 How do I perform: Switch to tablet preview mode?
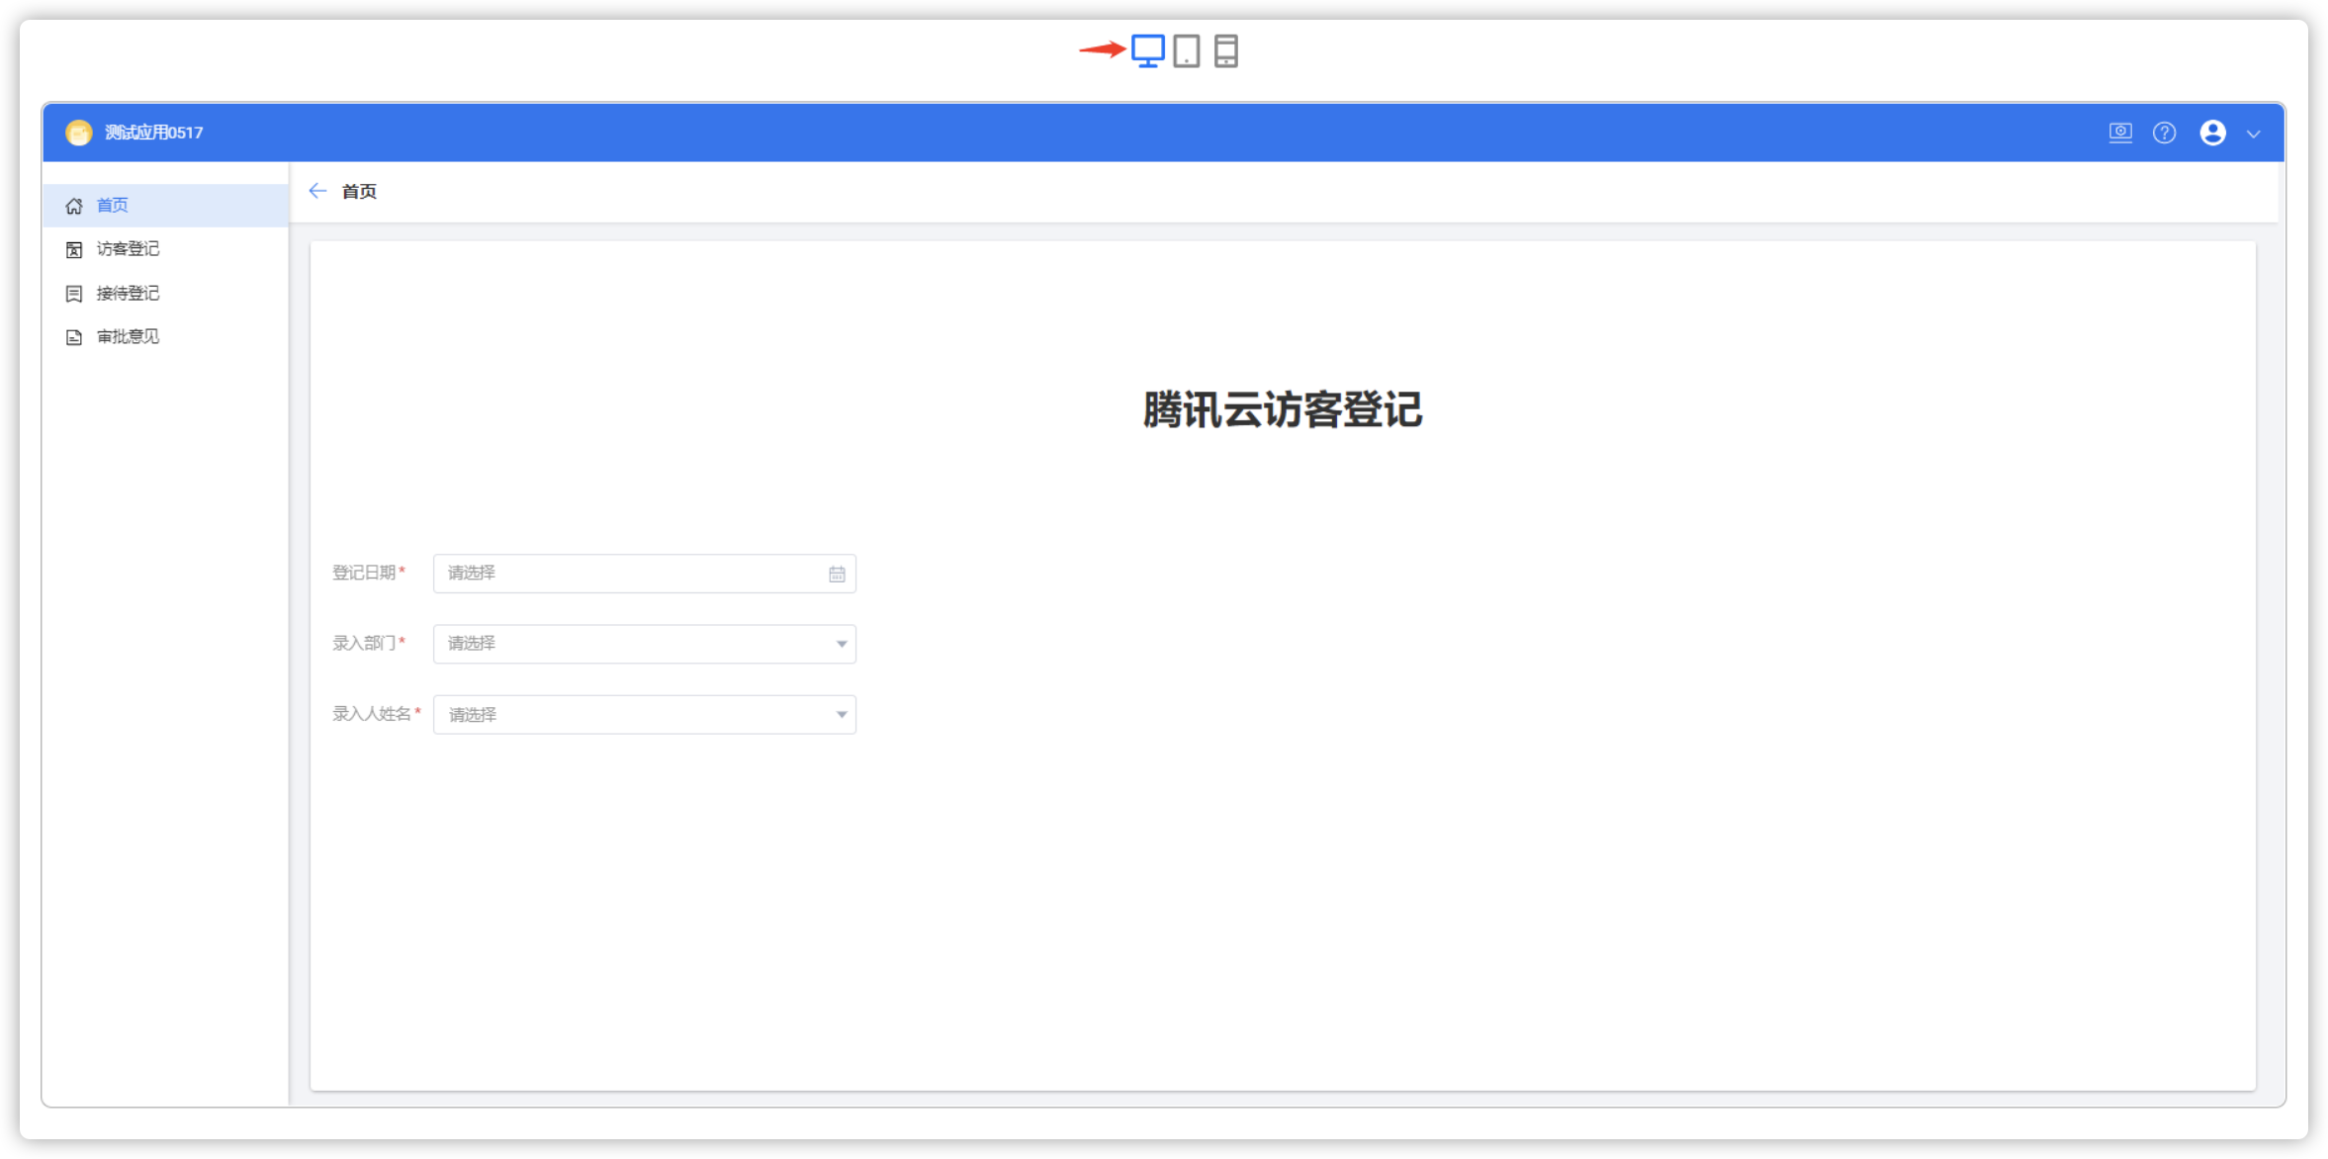pos(1187,50)
